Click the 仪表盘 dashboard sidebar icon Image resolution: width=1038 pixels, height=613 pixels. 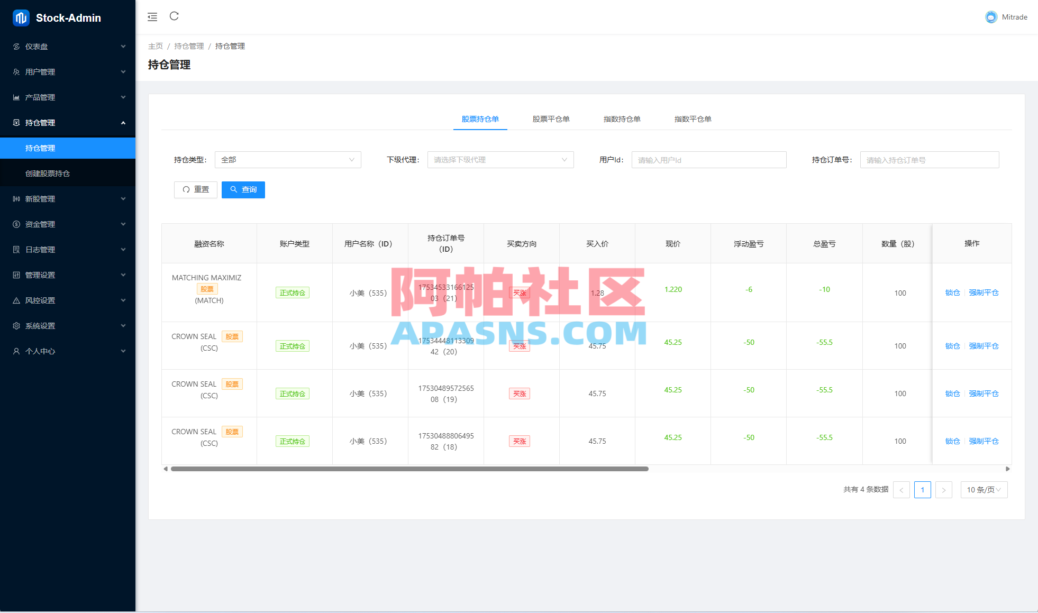(x=16, y=47)
